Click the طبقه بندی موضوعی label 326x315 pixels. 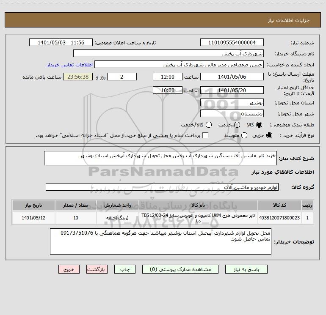click(x=292, y=125)
